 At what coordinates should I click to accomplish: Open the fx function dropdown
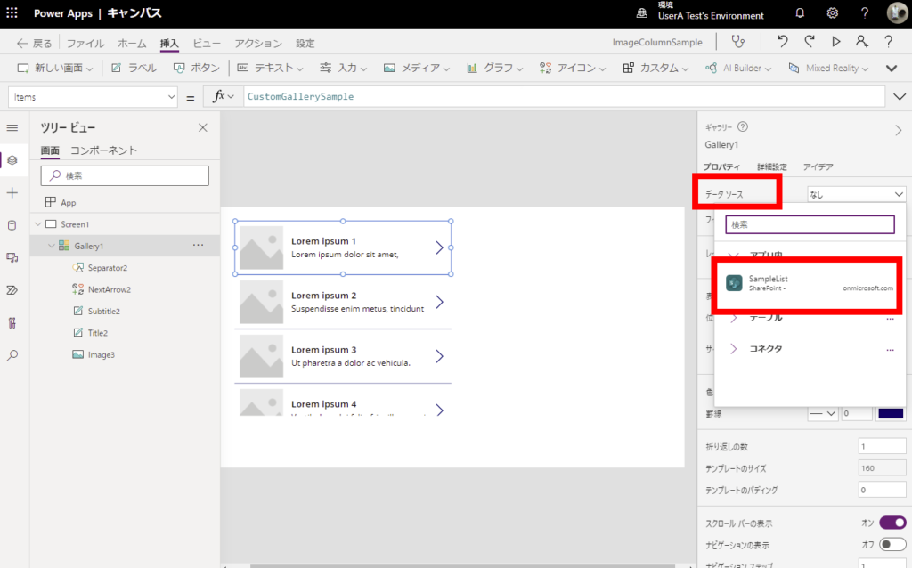pyautogui.click(x=223, y=96)
